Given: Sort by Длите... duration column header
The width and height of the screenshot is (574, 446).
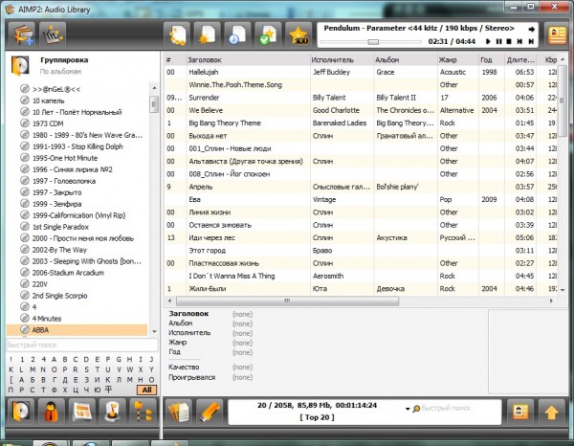Looking at the screenshot, I should click(520, 59).
